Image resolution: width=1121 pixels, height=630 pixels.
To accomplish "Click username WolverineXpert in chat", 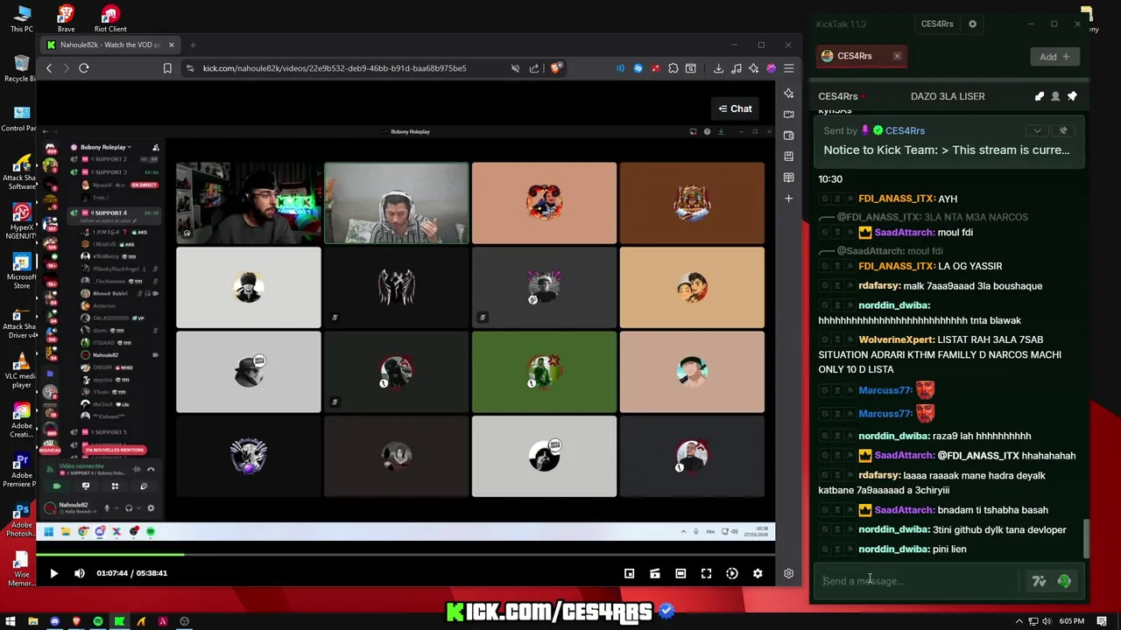I will tap(895, 339).
